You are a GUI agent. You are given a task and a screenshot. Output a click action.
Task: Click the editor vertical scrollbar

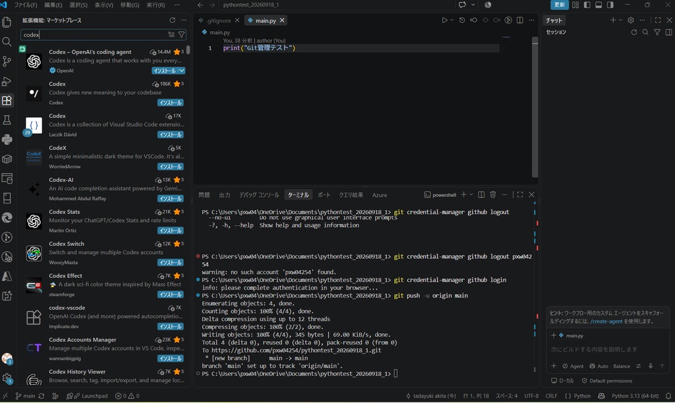click(x=535, y=107)
